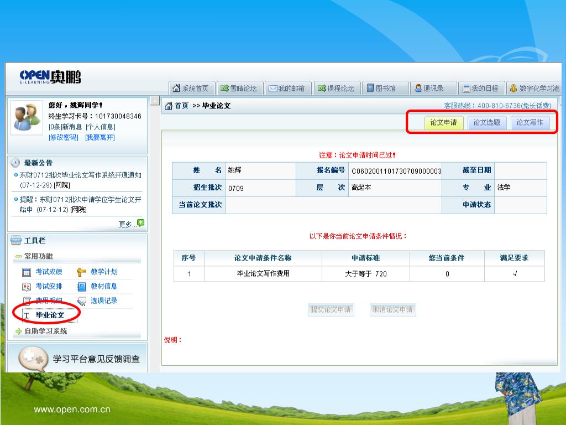Click the T icon beside 毕业论文

coord(27,316)
